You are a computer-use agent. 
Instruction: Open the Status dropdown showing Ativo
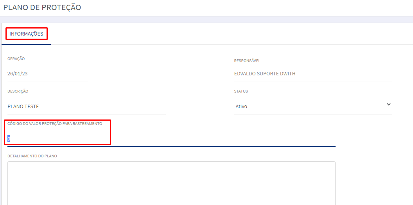[x=313, y=107]
